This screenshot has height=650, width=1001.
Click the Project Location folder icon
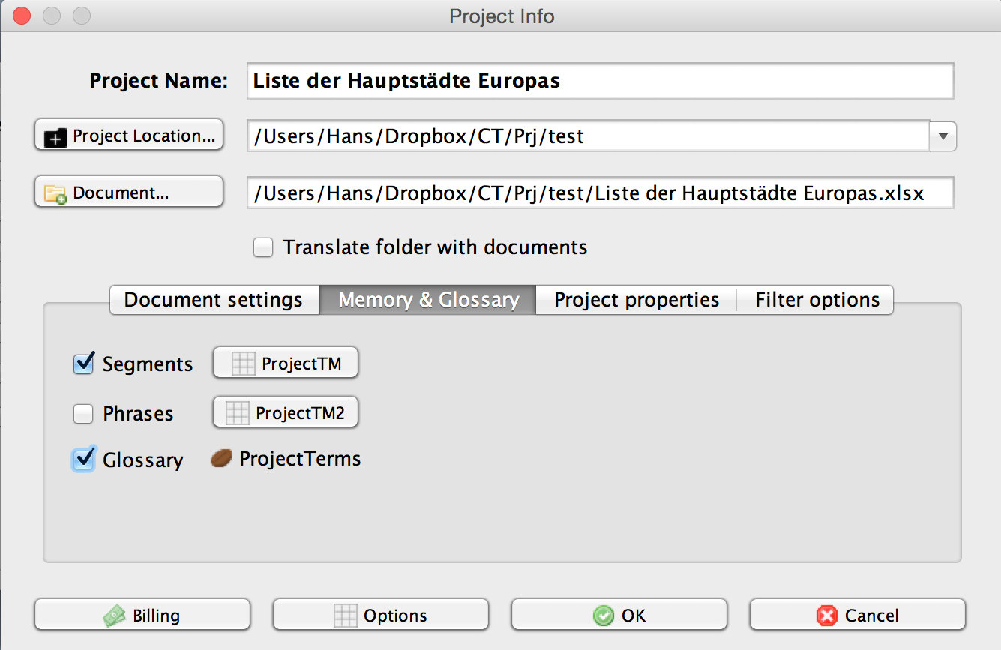click(x=55, y=137)
